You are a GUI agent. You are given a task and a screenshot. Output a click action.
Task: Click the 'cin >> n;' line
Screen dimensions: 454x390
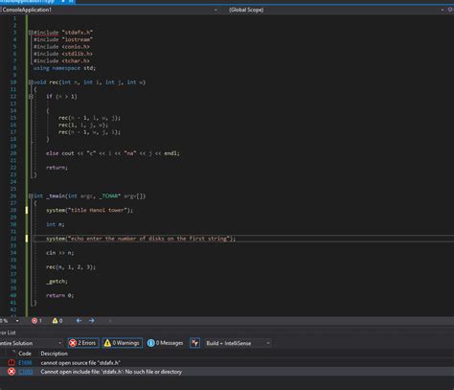click(x=59, y=253)
